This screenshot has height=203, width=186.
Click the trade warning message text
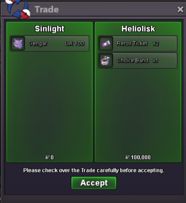pyautogui.click(x=94, y=170)
